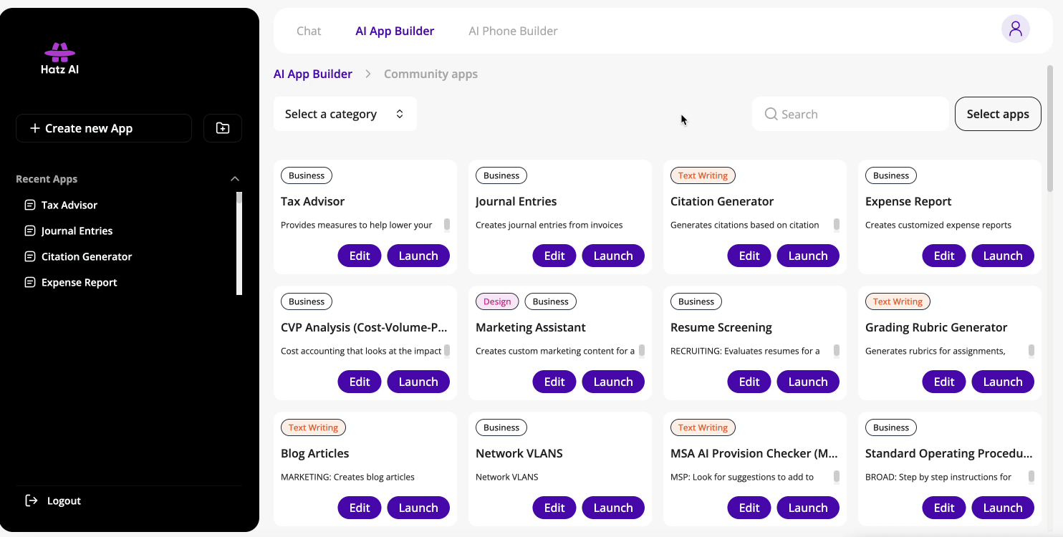Open the AI Phone Builder tab

click(513, 31)
